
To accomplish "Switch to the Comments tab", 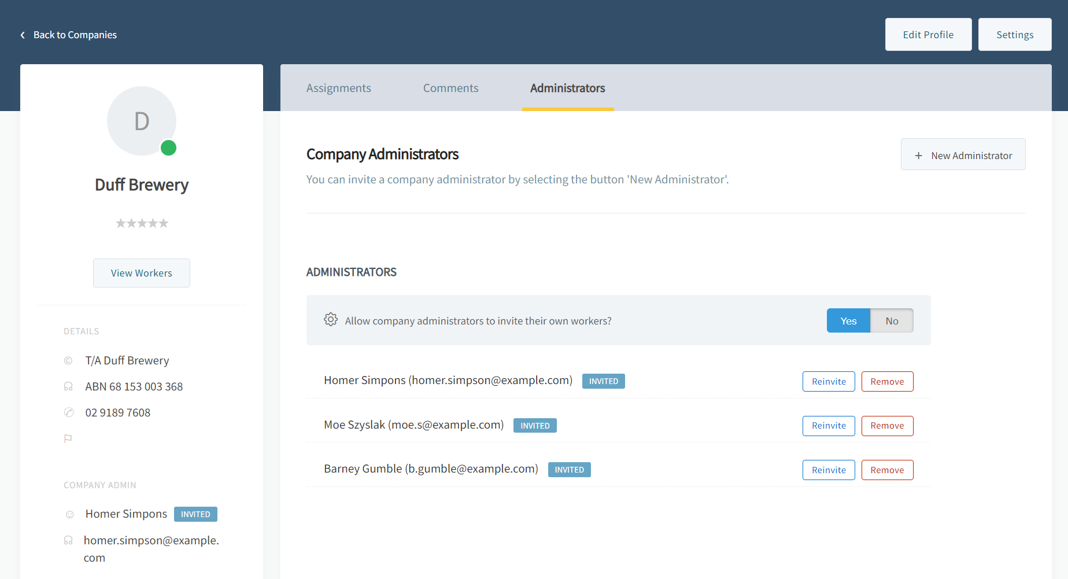I will (x=450, y=88).
